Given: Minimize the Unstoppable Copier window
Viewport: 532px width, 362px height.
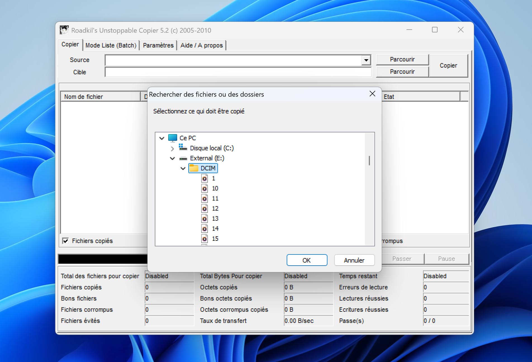Looking at the screenshot, I should point(409,30).
